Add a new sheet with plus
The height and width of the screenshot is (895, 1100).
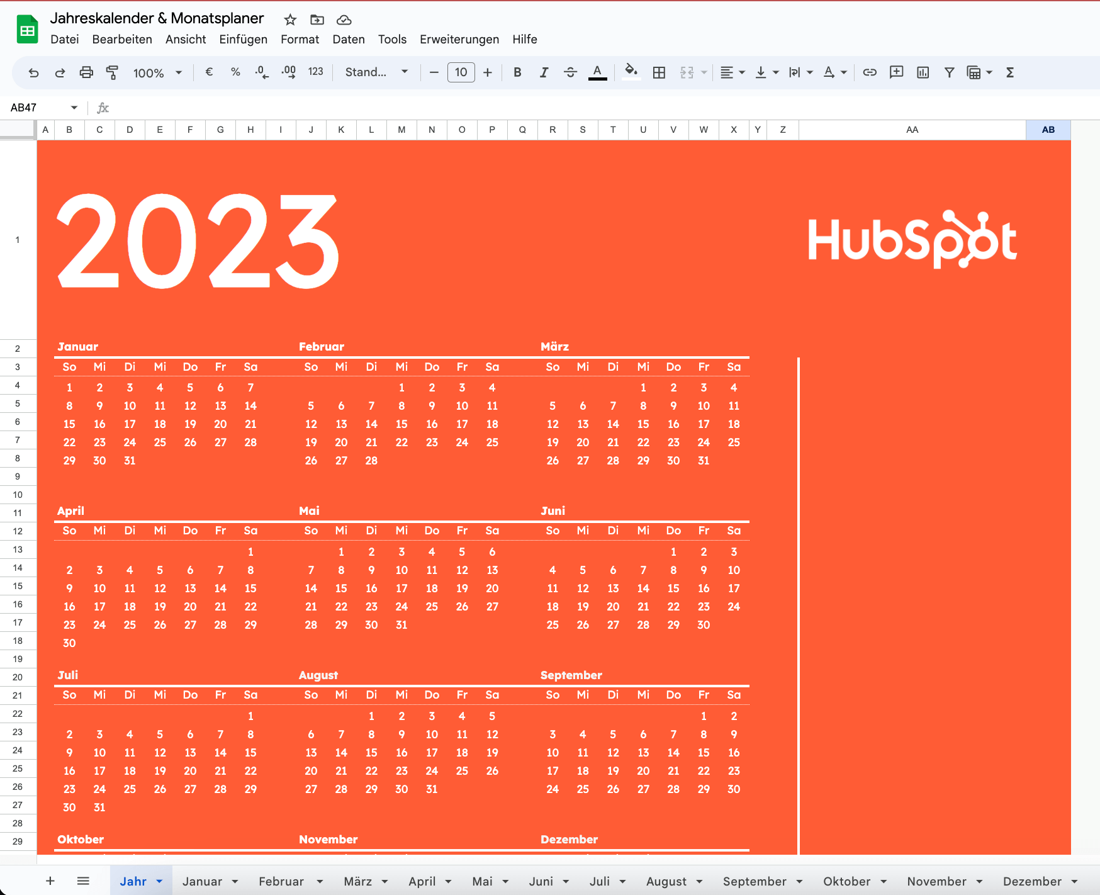50,881
